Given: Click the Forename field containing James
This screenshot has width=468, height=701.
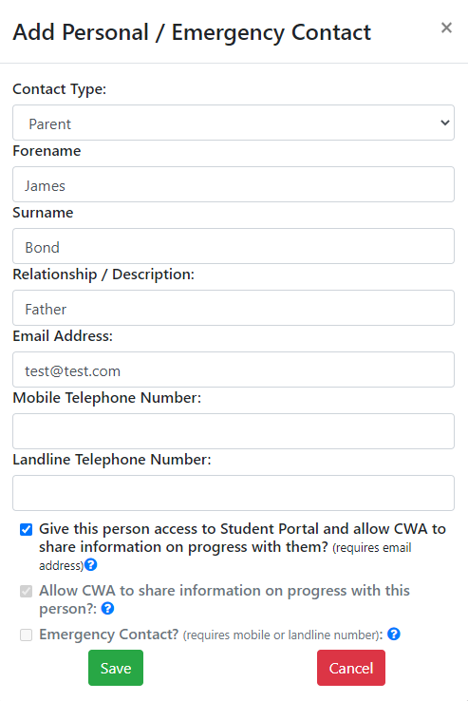Looking at the screenshot, I should (234, 184).
